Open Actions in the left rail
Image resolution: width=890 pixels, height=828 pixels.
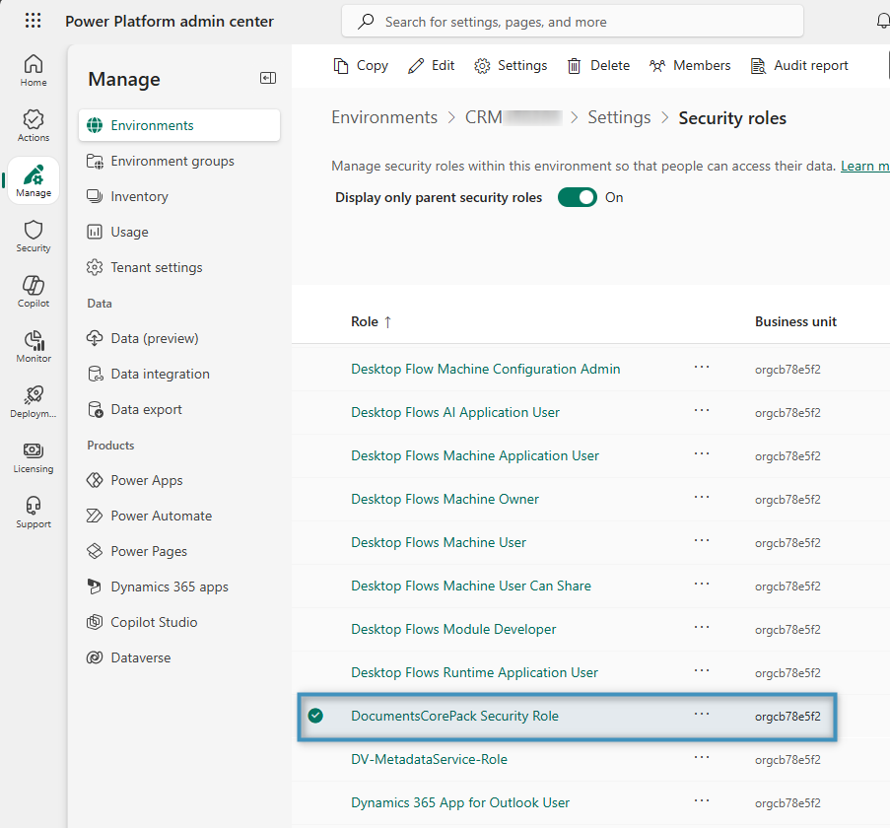point(34,125)
